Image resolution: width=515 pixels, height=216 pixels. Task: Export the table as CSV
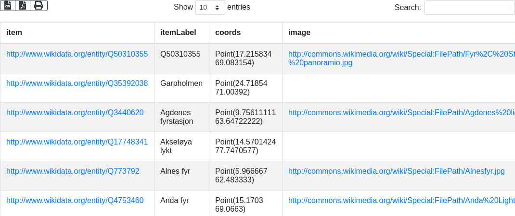(x=8, y=5)
